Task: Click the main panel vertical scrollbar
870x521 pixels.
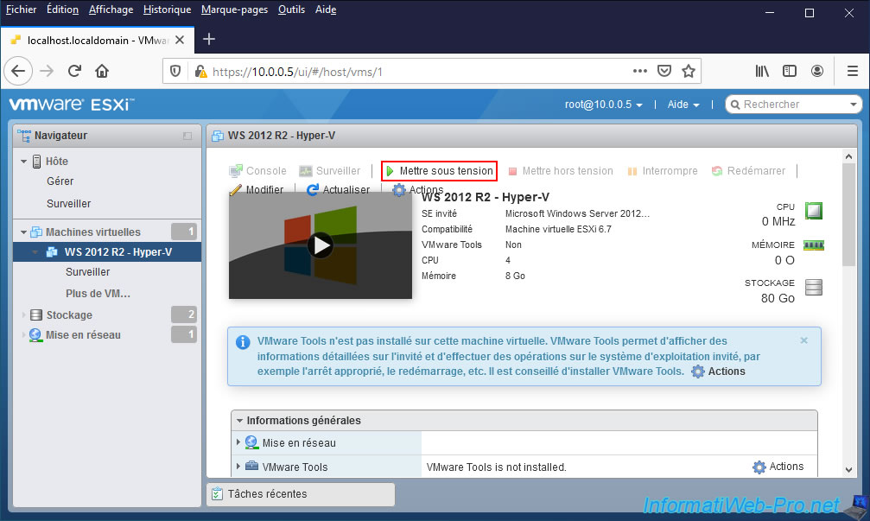Action: [x=848, y=214]
